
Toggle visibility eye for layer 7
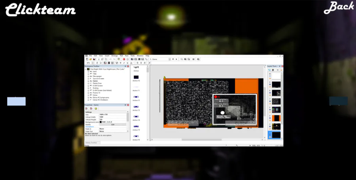pos(270,101)
